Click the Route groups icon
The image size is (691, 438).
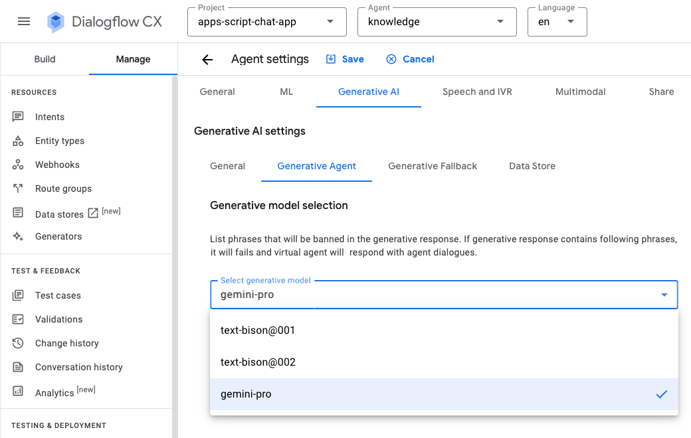point(18,188)
